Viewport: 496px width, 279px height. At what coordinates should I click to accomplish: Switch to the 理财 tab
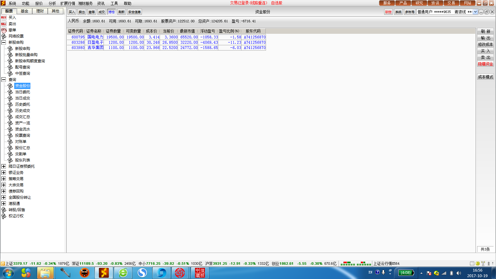pos(40,11)
